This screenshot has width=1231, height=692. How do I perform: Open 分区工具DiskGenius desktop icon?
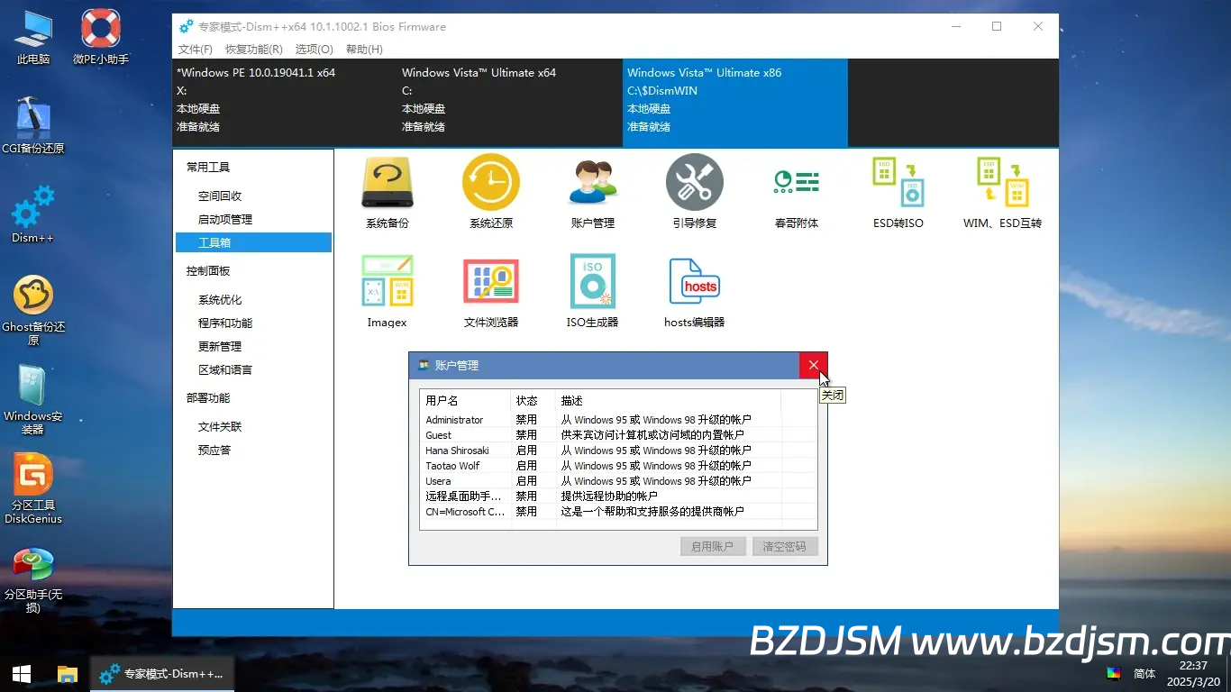point(33,488)
